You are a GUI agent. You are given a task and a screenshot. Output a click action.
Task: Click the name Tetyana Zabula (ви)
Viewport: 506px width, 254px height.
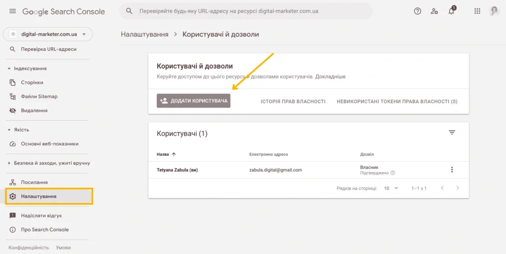click(177, 170)
